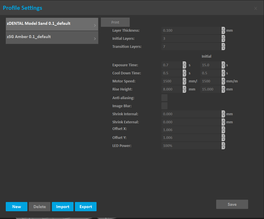The width and height of the screenshot is (264, 219).
Task: Decrease Shrink External value
Action: 223,124
